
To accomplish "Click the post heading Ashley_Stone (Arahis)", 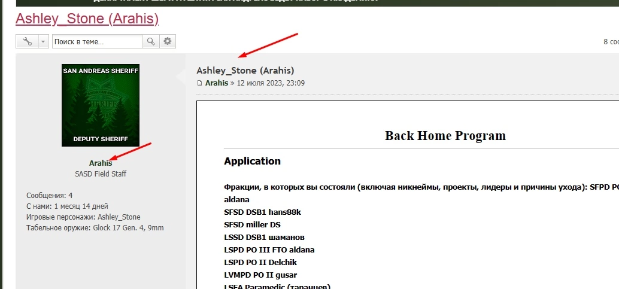I will 245,70.
